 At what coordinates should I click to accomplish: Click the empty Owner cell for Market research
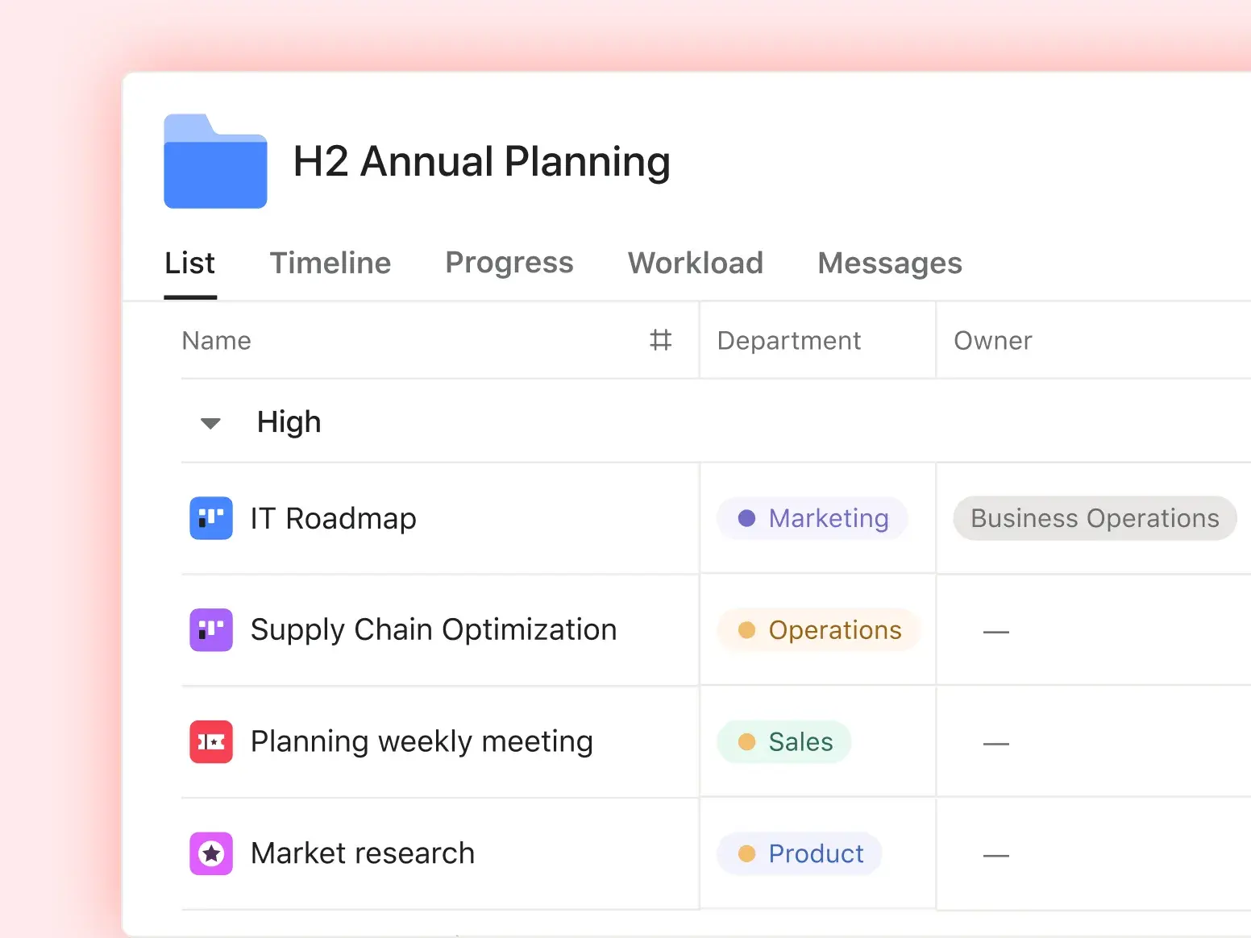point(996,853)
